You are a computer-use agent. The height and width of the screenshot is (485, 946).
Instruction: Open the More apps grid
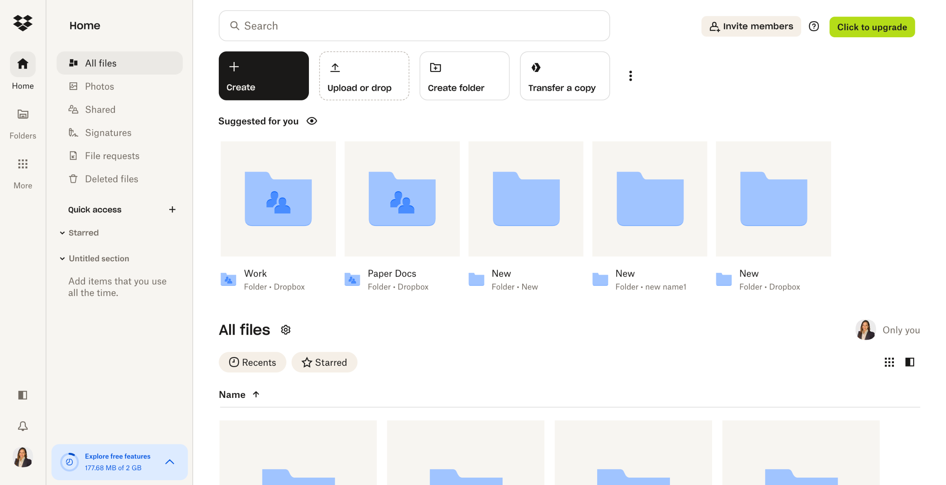click(23, 173)
